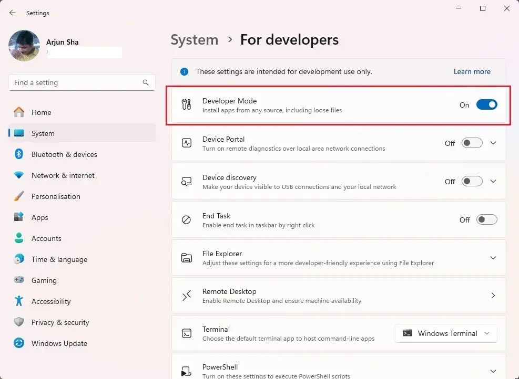Click the Windows Update sidebar icon
This screenshot has width=519, height=379.
tap(19, 343)
